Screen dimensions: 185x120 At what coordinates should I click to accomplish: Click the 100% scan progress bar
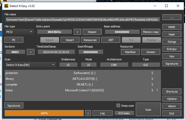pyautogui.click(x=44, y=113)
